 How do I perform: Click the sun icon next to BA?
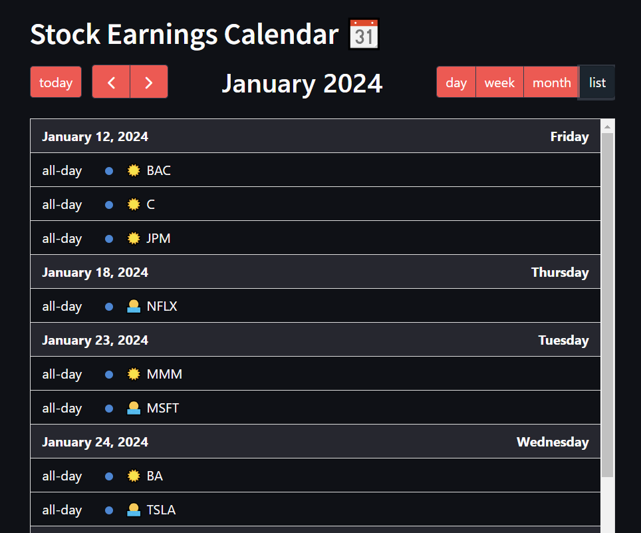point(134,476)
